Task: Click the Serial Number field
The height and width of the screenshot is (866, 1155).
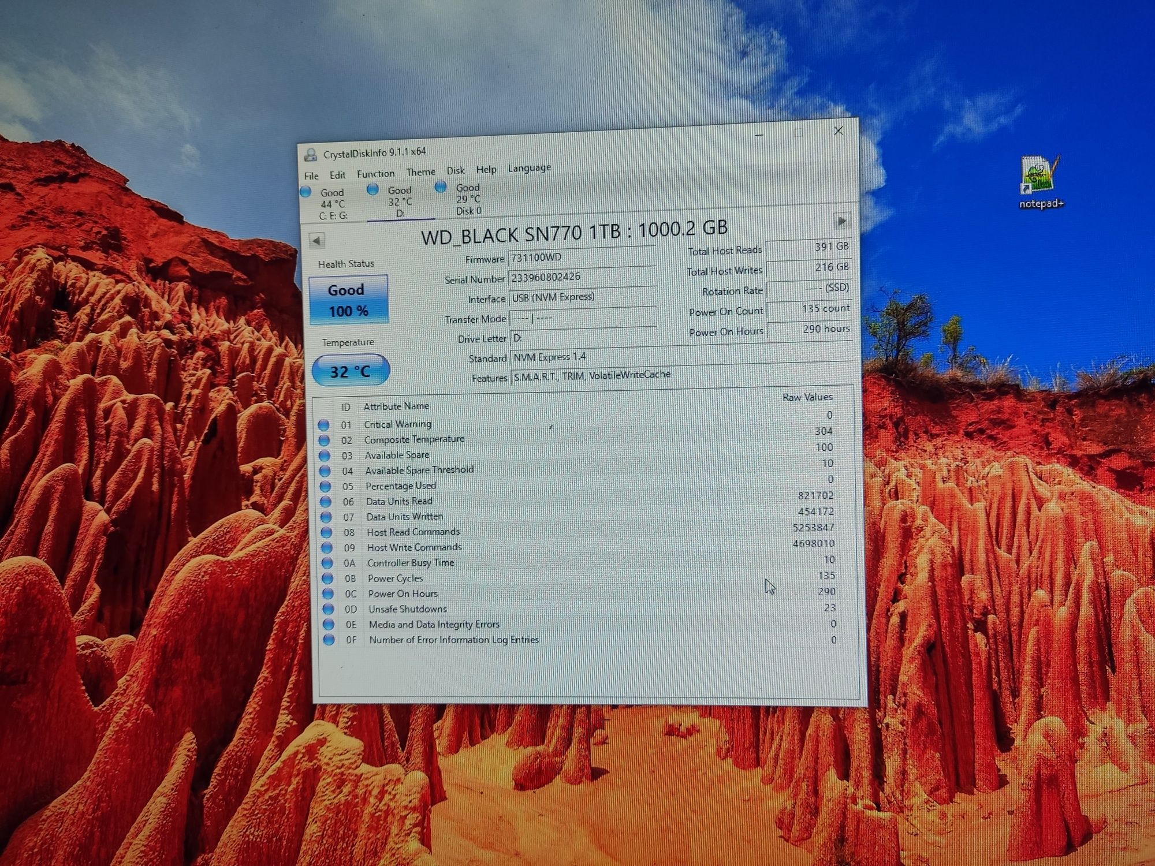Action: click(582, 277)
